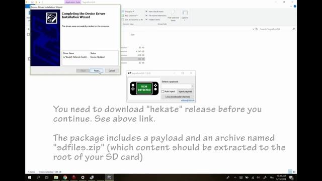Click the search magnifier icon in Explorer

click(294, 29)
